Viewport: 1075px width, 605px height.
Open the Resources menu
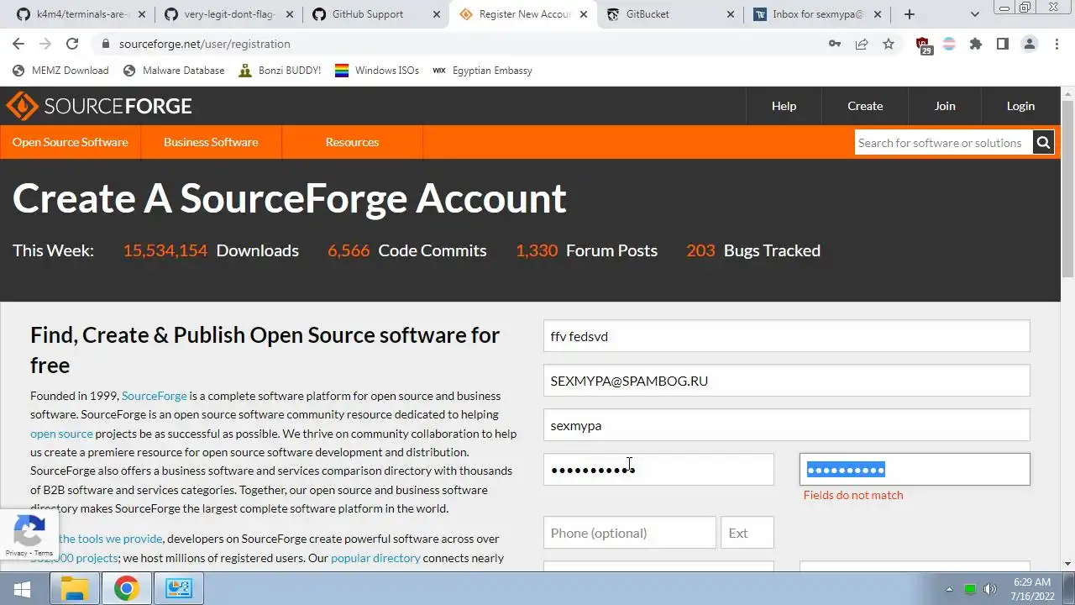(352, 142)
